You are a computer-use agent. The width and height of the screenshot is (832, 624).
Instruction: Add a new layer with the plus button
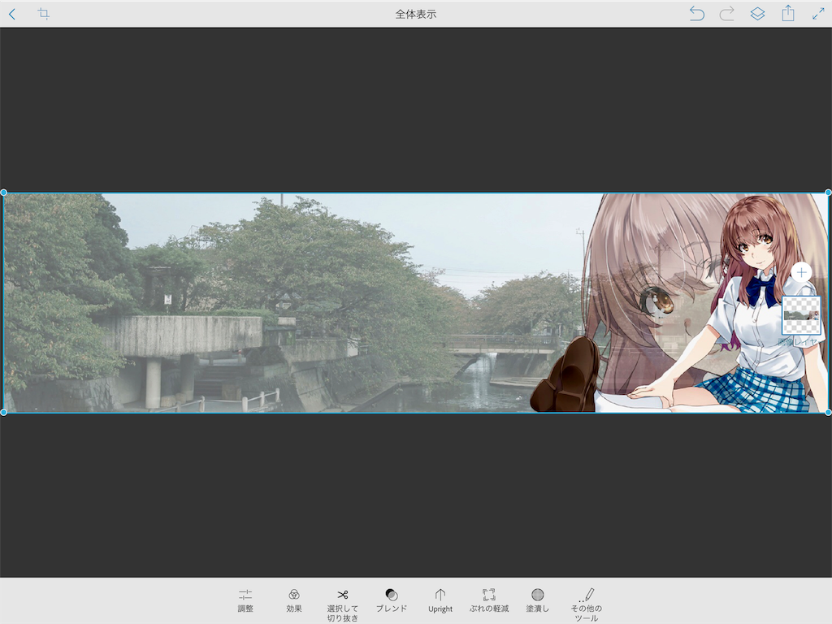(x=801, y=273)
